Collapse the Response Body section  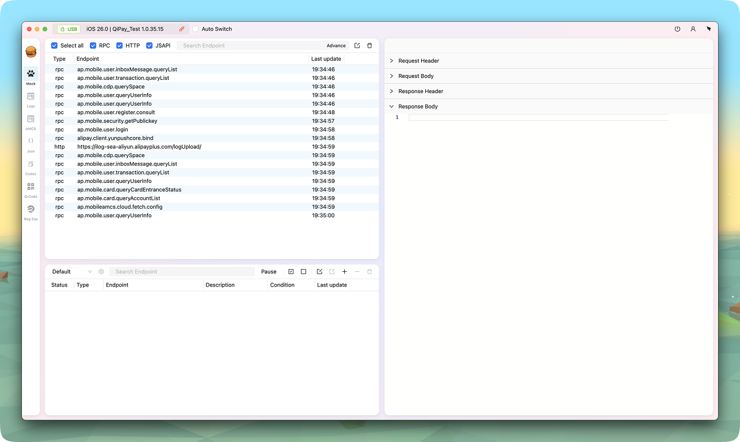pos(418,106)
